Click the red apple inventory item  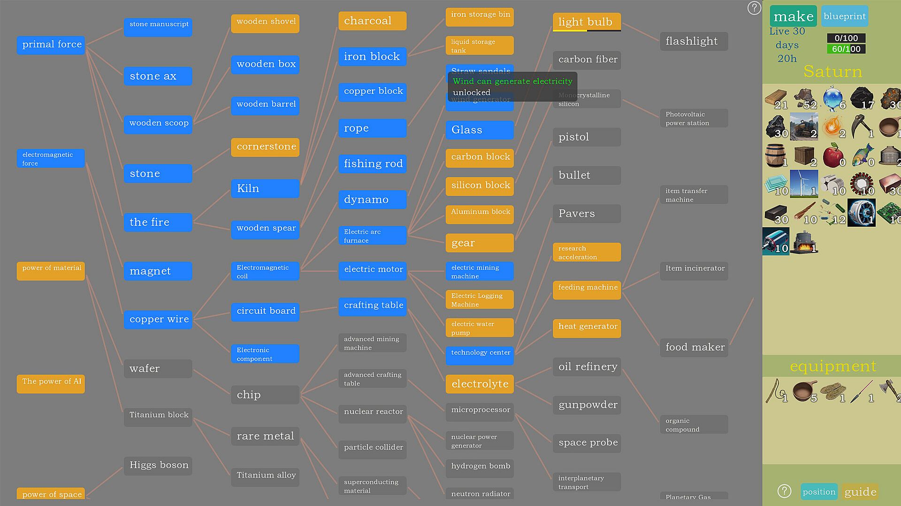click(x=833, y=155)
